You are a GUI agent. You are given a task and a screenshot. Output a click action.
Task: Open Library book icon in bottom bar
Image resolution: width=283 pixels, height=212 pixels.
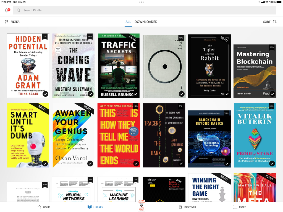point(89,207)
